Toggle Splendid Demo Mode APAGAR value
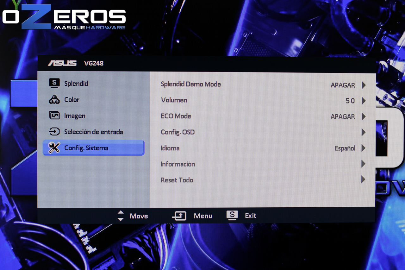Image resolution: width=405 pixels, height=270 pixels. [343, 85]
